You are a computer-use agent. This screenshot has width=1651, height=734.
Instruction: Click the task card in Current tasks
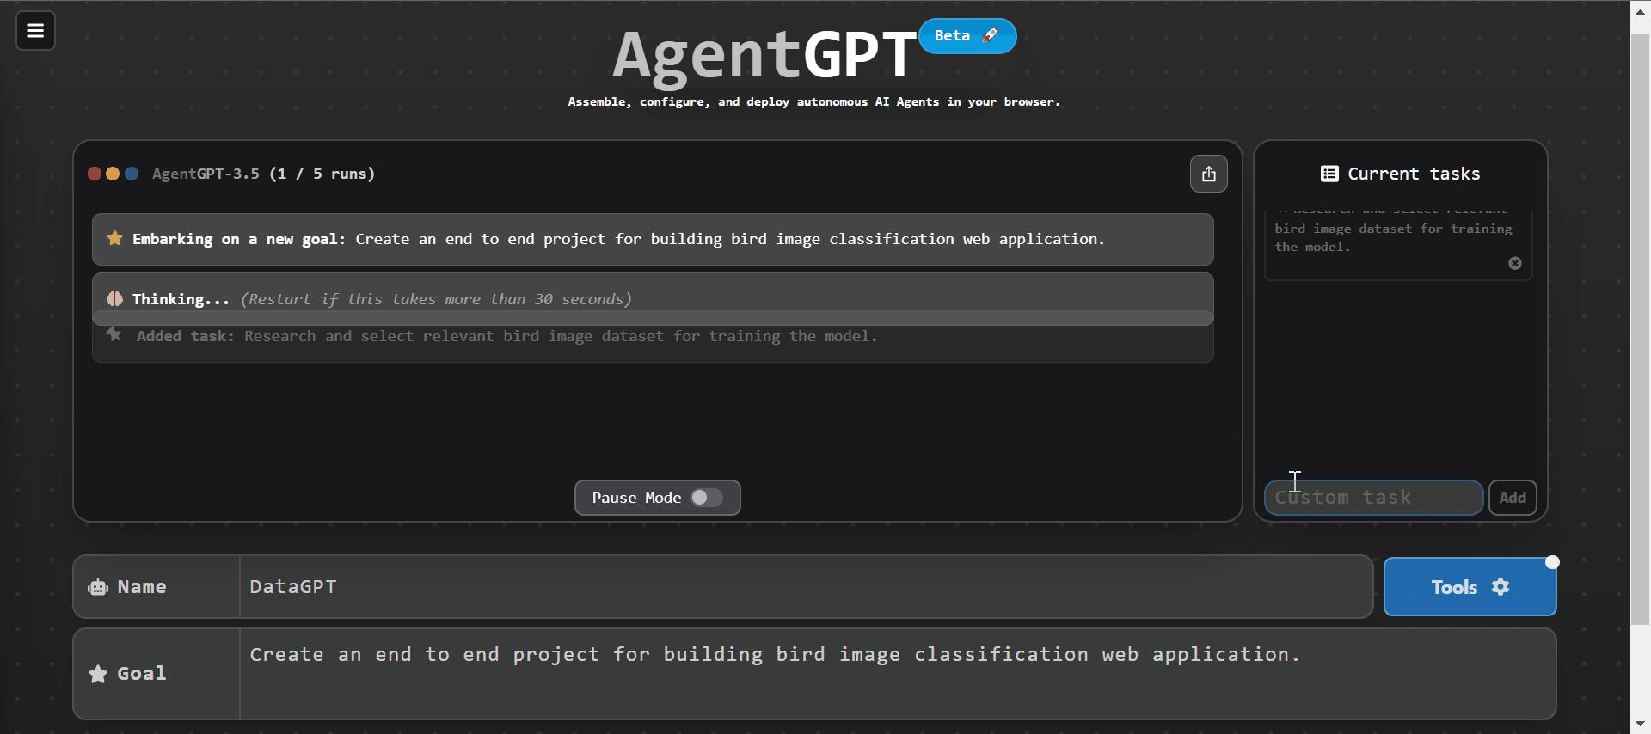(1398, 245)
